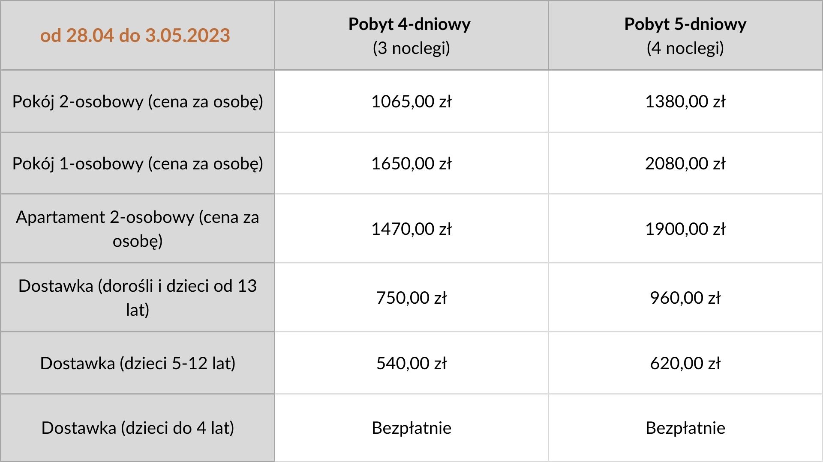Viewport: 823px width, 462px height.
Task: Select the date range header 'od 28.04 do 3.05.2023'
Action: click(135, 35)
